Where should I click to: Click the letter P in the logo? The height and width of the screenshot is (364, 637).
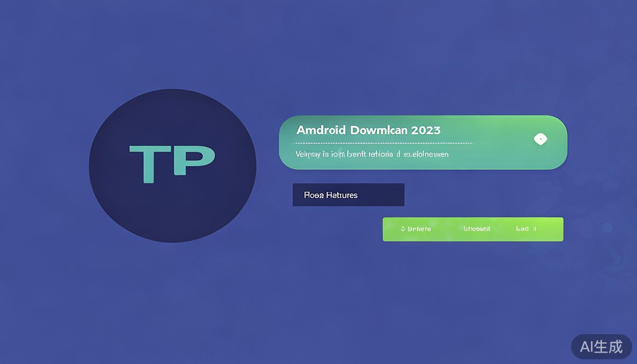[193, 161]
